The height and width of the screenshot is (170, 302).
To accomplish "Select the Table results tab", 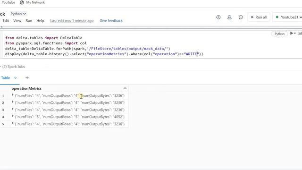I will [5, 78].
